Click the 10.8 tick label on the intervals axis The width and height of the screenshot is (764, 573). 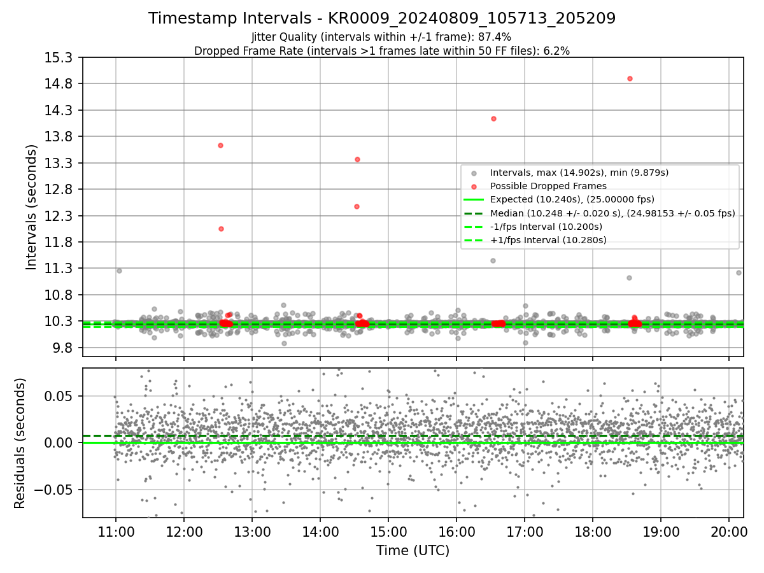point(60,295)
